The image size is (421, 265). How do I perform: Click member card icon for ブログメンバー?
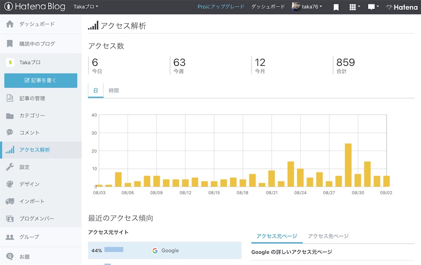(x=10, y=219)
